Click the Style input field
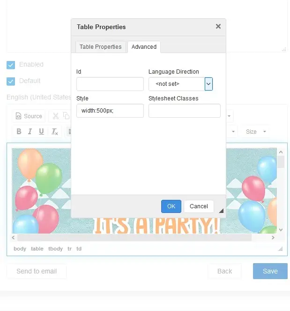 (x=110, y=111)
